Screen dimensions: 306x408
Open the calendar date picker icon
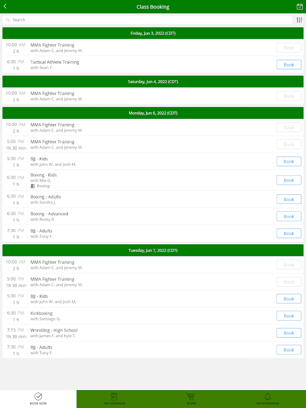[300, 7]
